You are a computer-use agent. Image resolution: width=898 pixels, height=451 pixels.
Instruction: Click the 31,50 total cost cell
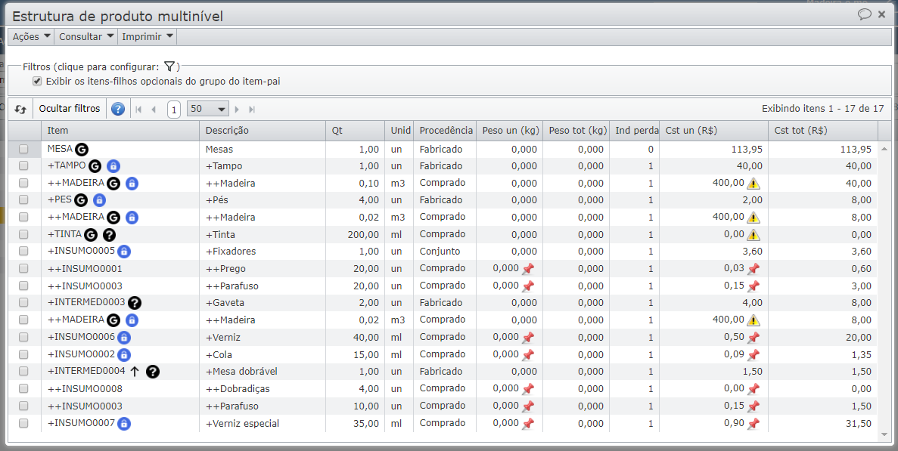[822, 424]
